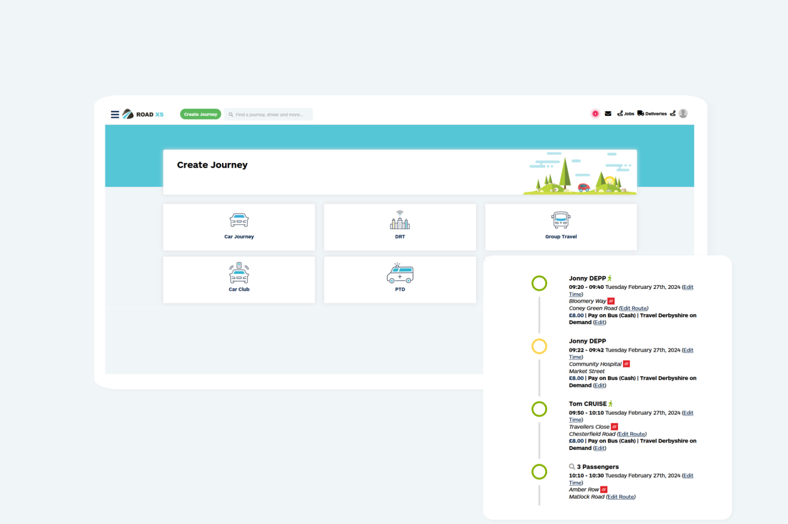Click the ROAD XS logo
788x524 pixels.
click(142, 114)
